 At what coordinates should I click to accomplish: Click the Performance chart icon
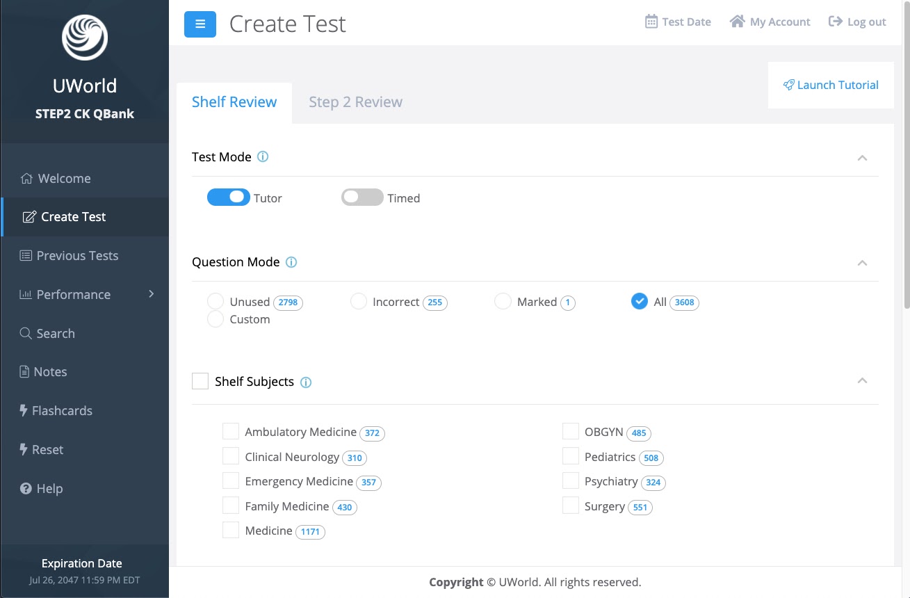[x=26, y=294]
